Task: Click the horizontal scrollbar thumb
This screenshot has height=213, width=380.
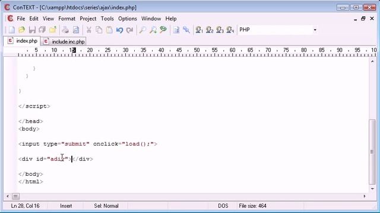Action: [x=15, y=196]
